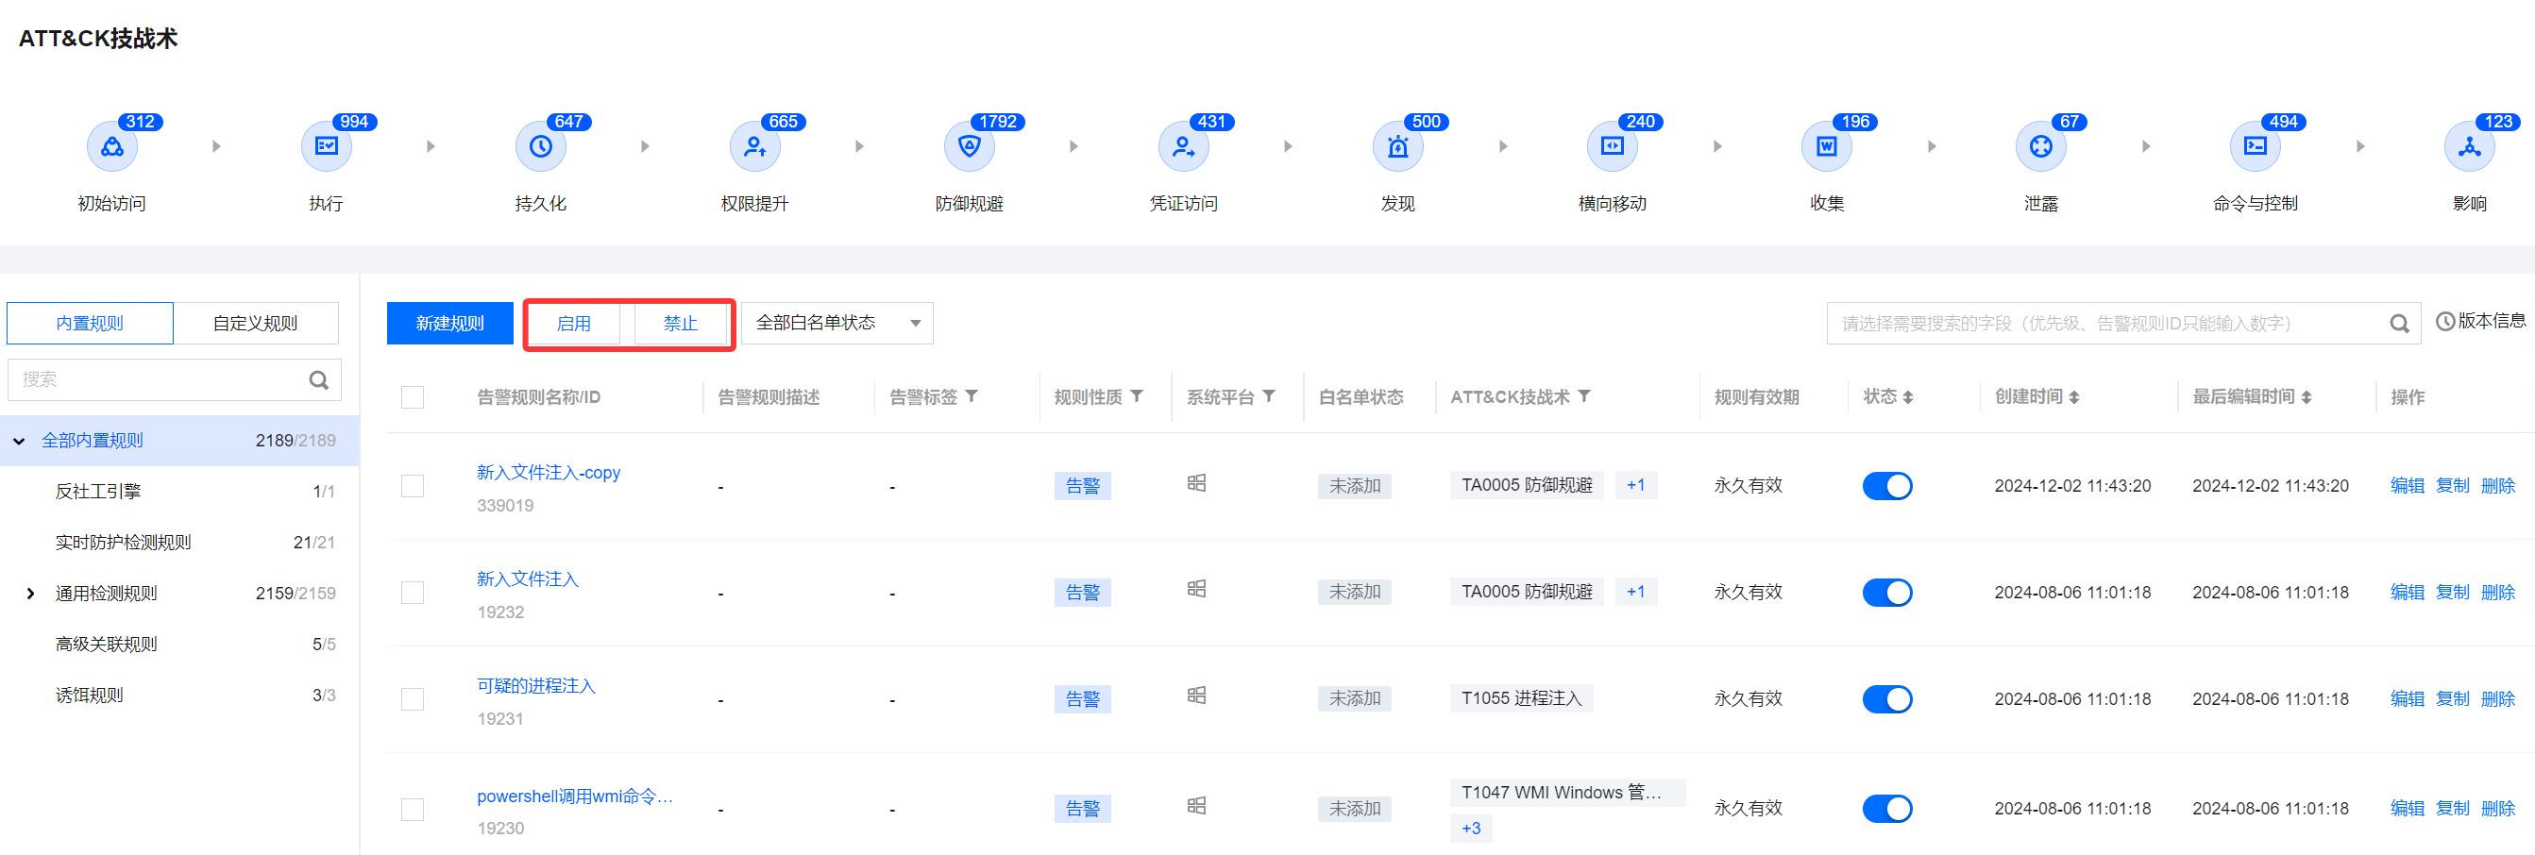Disable status switch for rule 19232
Screen dimensions: 2535x855
point(1886,593)
